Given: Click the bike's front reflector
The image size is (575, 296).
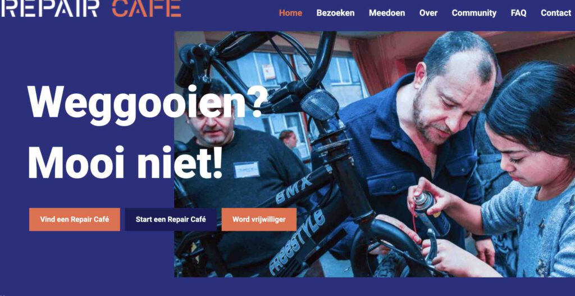Looking at the screenshot, I should (x=320, y=104).
